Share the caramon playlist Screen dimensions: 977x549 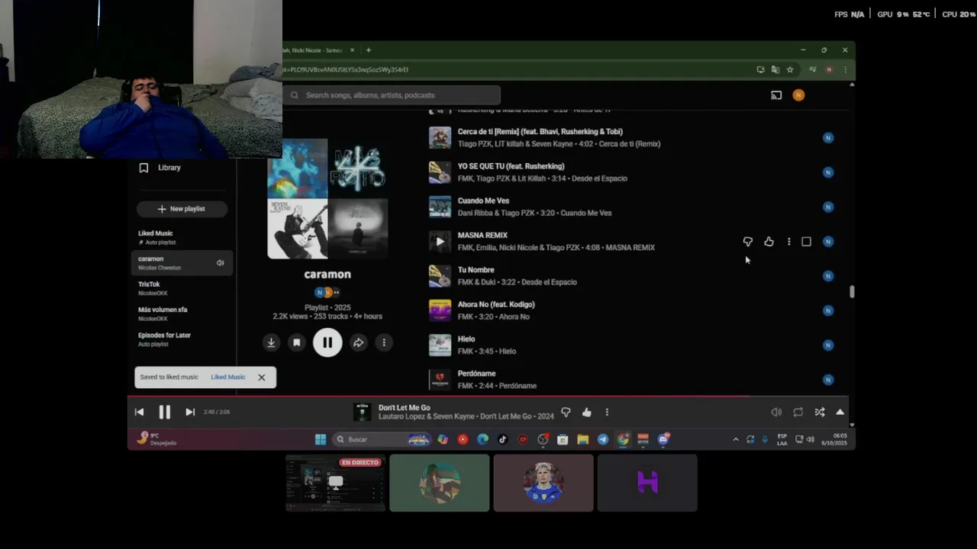[358, 342]
